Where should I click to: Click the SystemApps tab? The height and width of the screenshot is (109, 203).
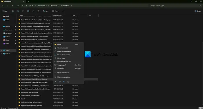tap(13, 1)
